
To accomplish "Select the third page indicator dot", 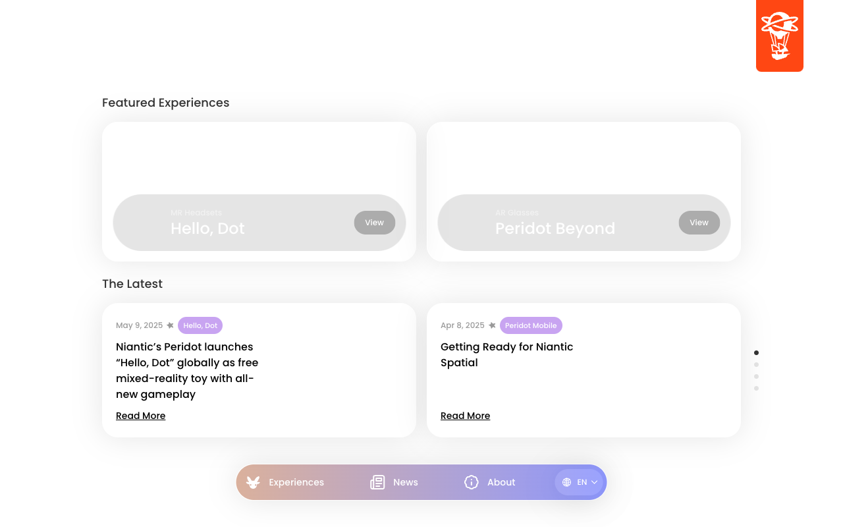I will (756, 377).
